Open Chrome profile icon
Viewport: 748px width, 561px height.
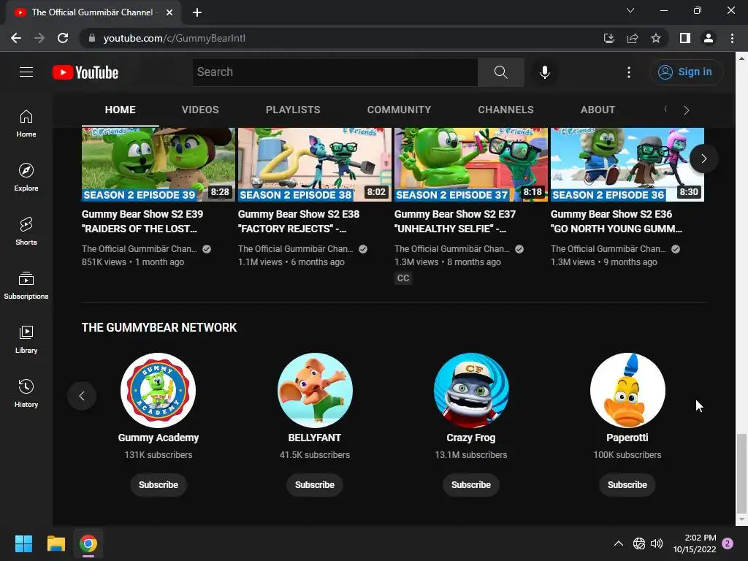pos(709,38)
